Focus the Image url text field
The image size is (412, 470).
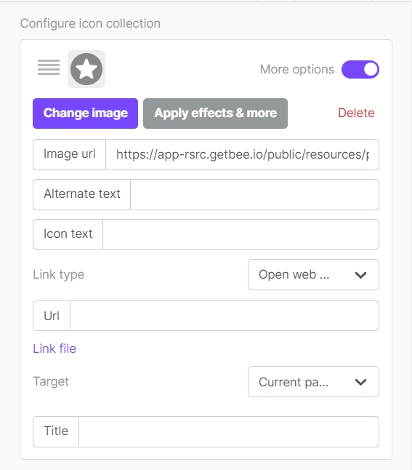click(x=242, y=155)
